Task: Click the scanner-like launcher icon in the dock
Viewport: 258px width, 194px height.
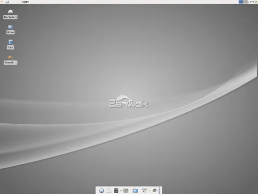Action: point(109,190)
